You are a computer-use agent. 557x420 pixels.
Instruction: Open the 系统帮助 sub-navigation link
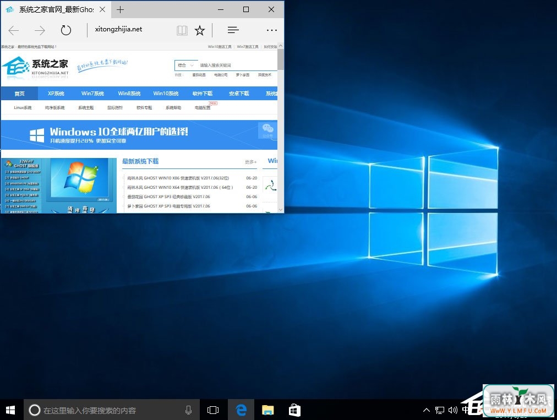click(x=173, y=108)
